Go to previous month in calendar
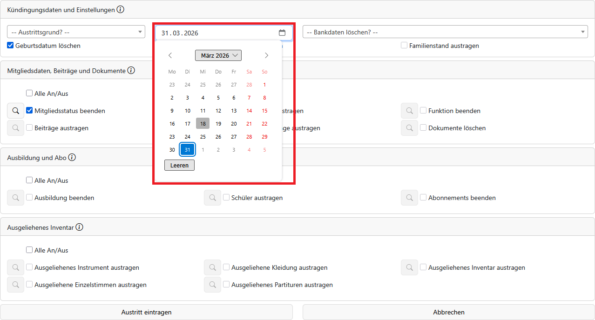The image size is (595, 320). (170, 55)
